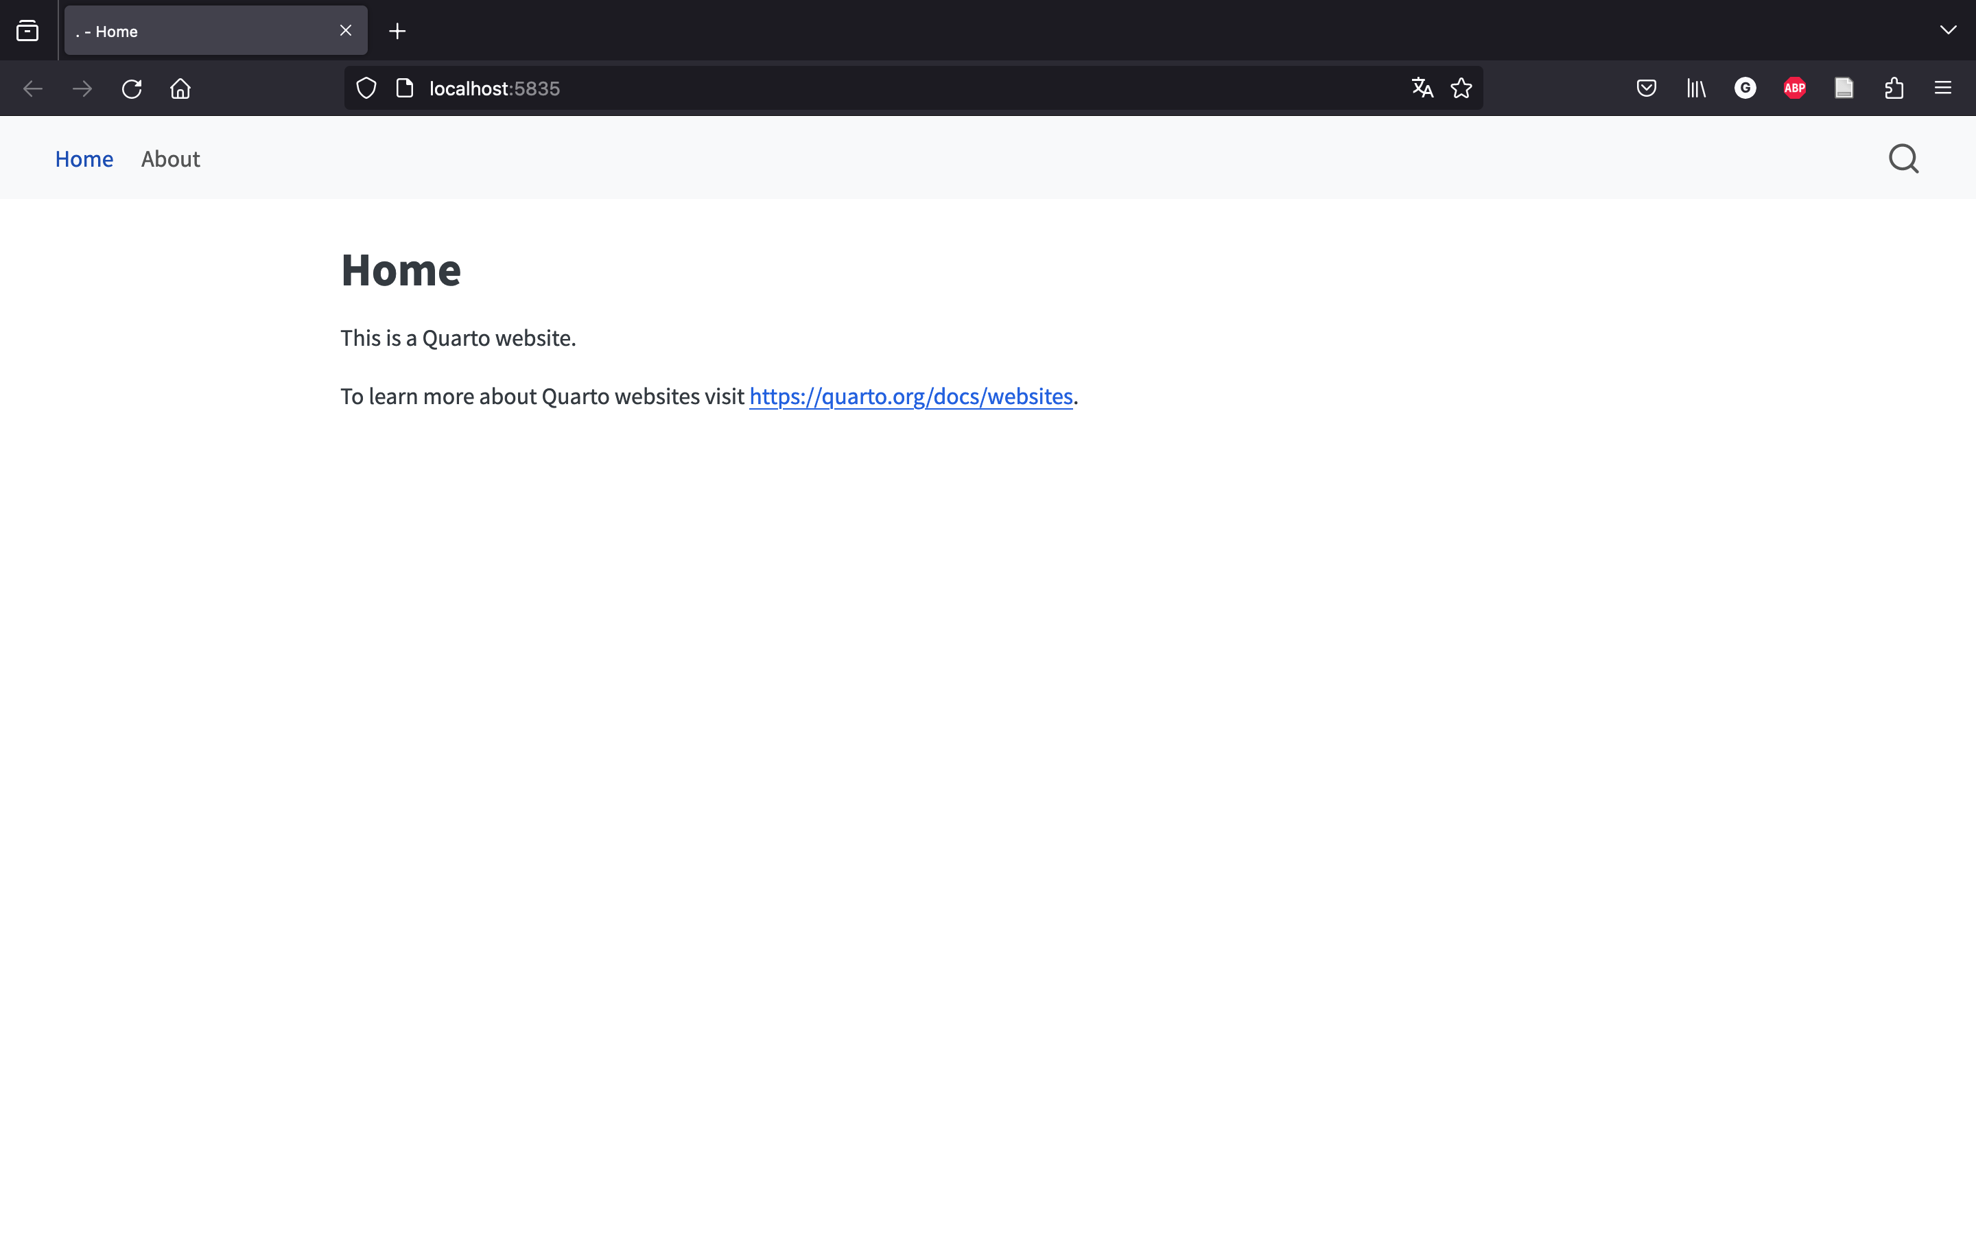The width and height of the screenshot is (1976, 1235).
Task: Open the Adblock Plus extension
Action: 1795,89
